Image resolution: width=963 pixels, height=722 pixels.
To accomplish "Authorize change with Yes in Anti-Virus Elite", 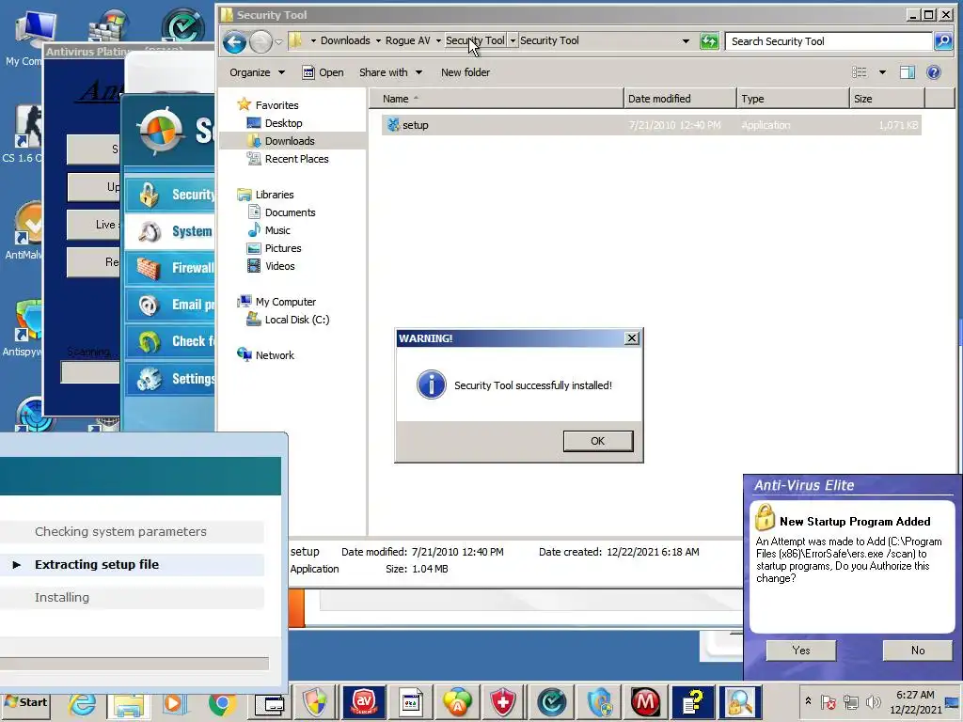I will (x=801, y=651).
